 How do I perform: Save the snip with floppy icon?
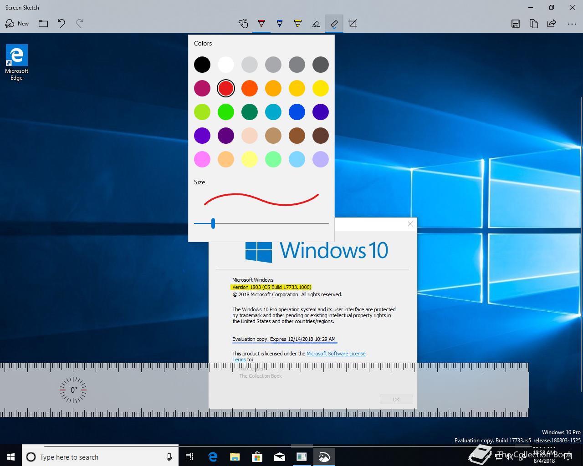click(516, 24)
